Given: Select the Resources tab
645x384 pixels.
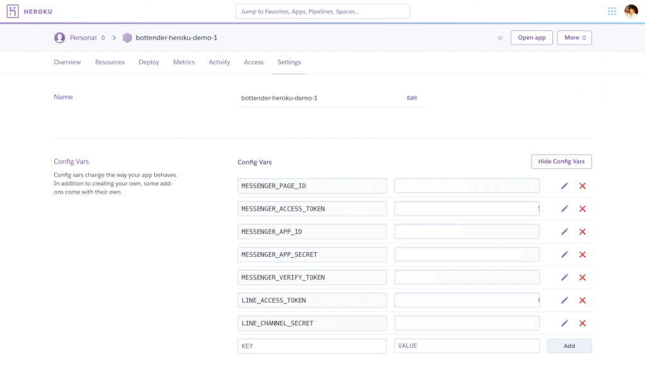Looking at the screenshot, I should point(110,62).
